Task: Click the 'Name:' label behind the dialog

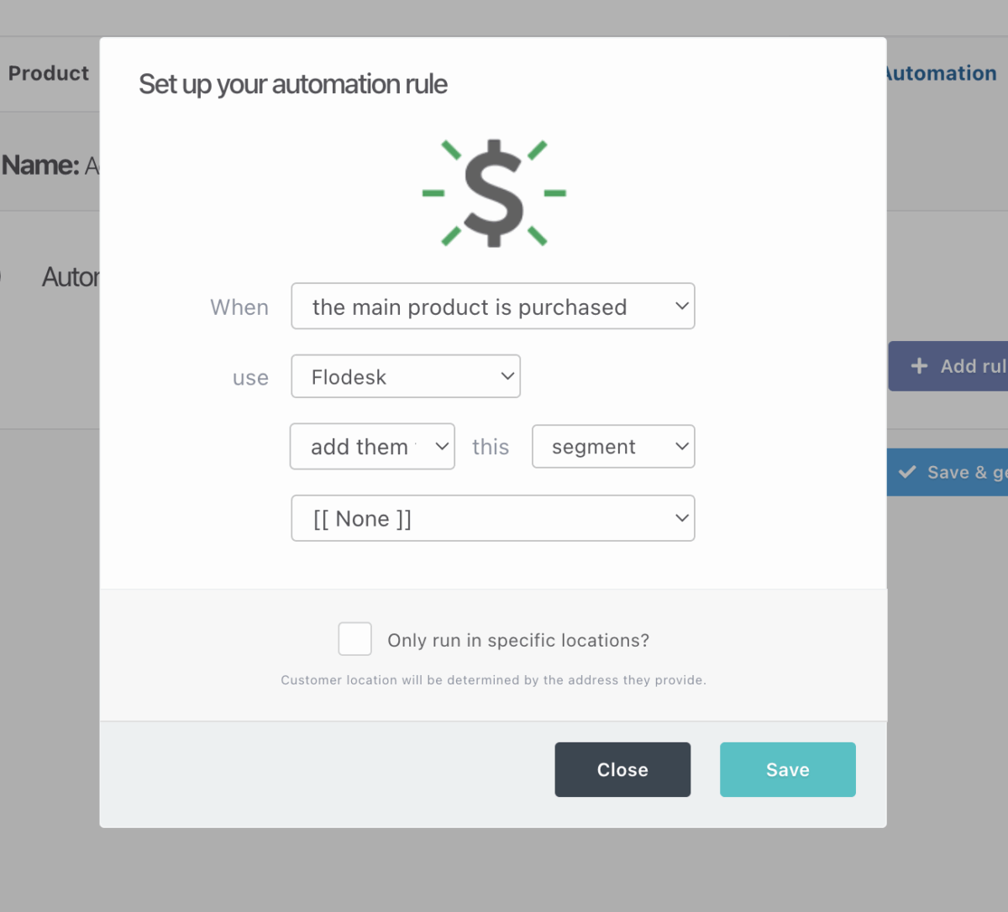Action: click(40, 165)
